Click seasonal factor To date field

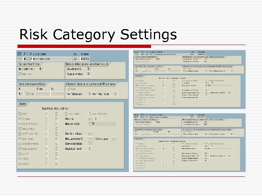coord(57,94)
